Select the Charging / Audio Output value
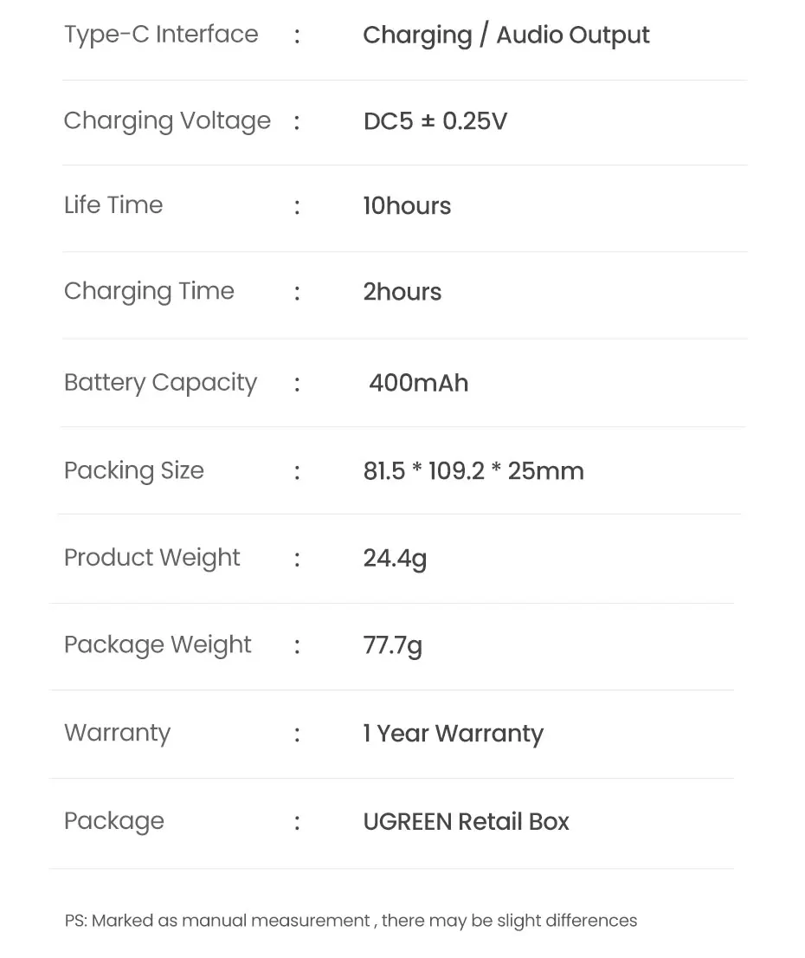 [506, 36]
